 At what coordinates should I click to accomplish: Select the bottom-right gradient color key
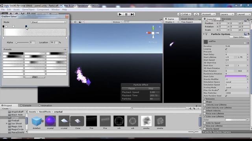67,38
